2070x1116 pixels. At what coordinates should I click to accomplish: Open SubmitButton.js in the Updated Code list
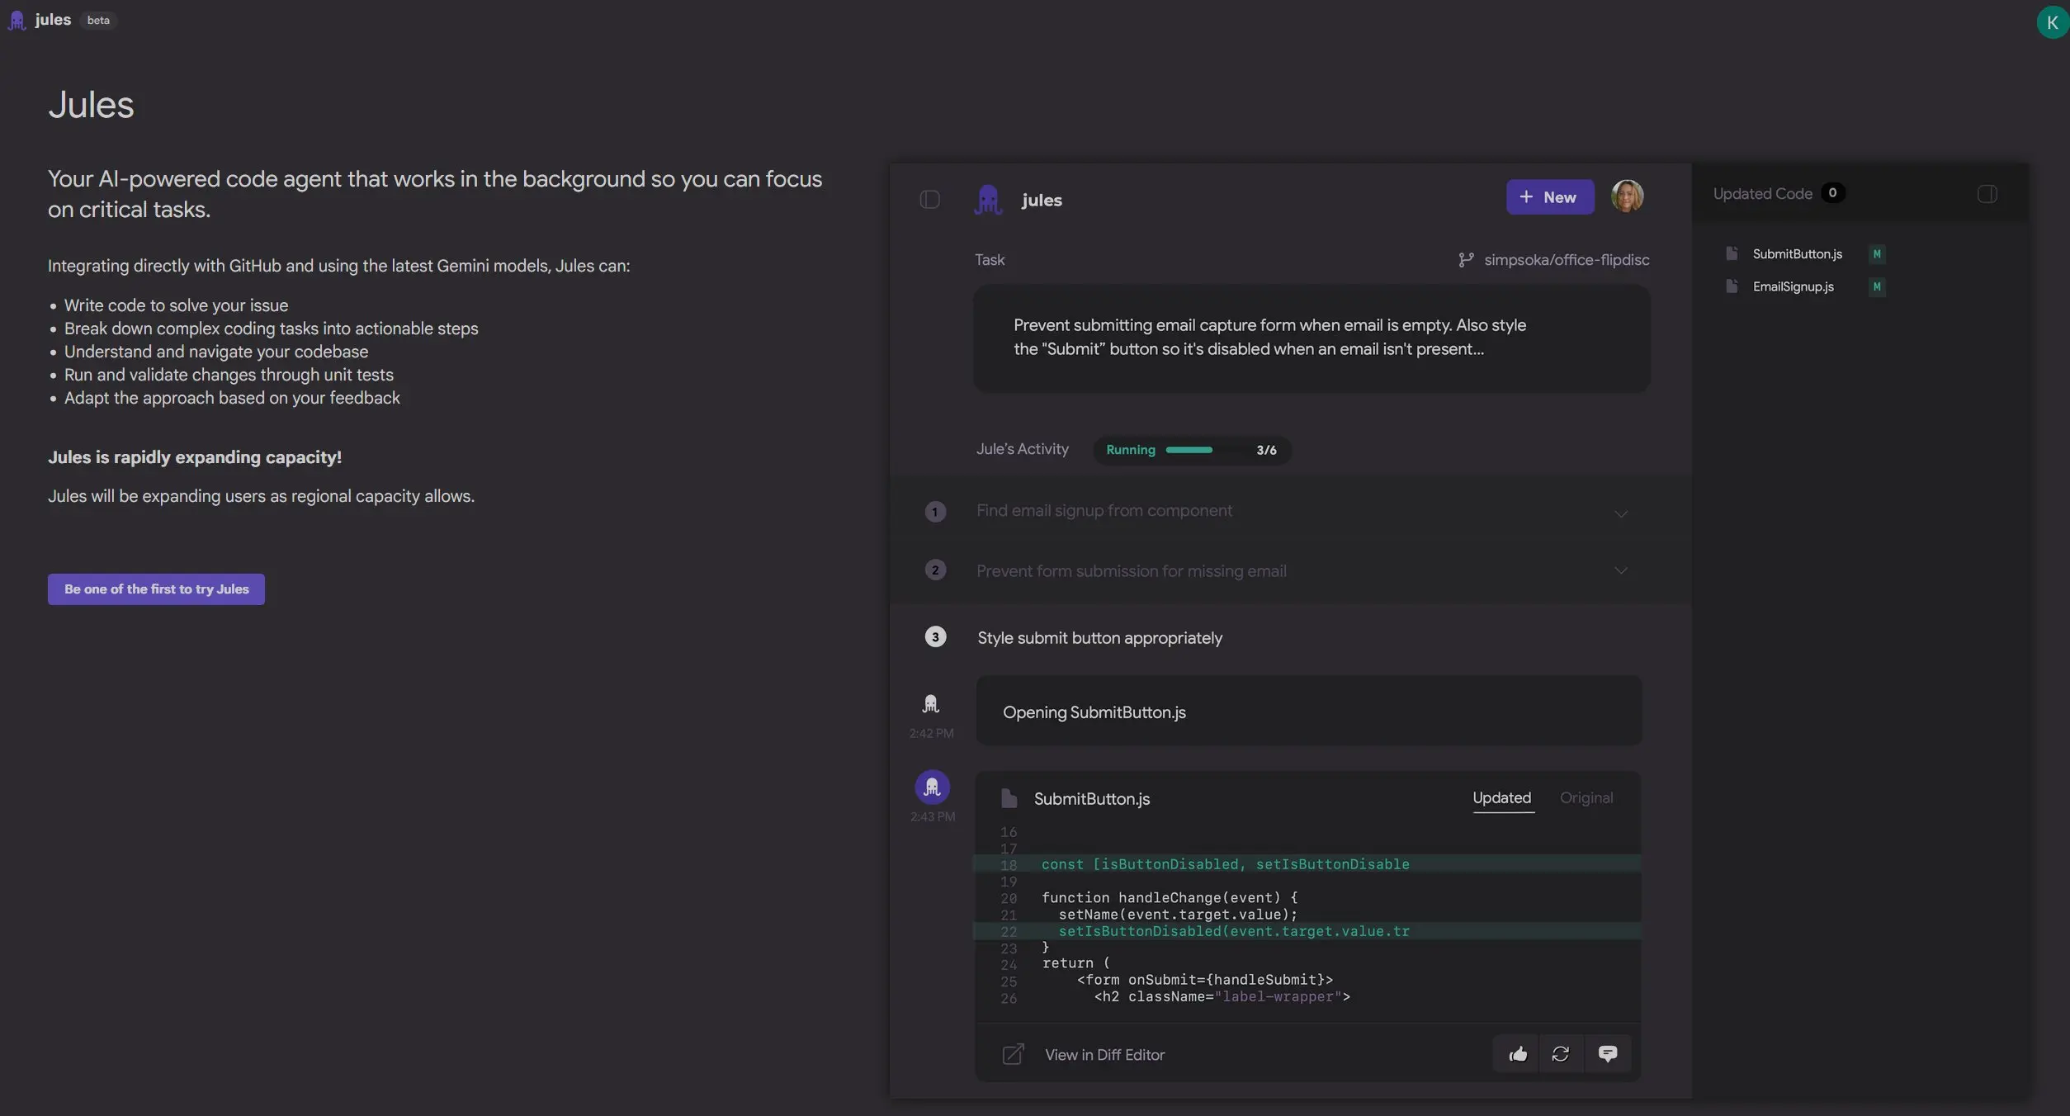coord(1797,254)
